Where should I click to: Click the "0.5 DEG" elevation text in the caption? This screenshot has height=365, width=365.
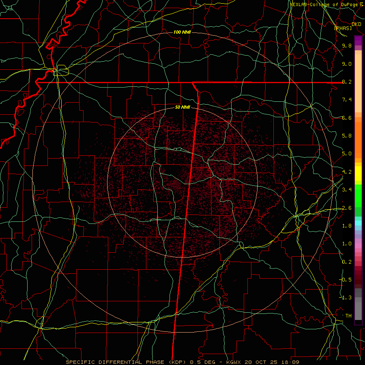[203, 362]
